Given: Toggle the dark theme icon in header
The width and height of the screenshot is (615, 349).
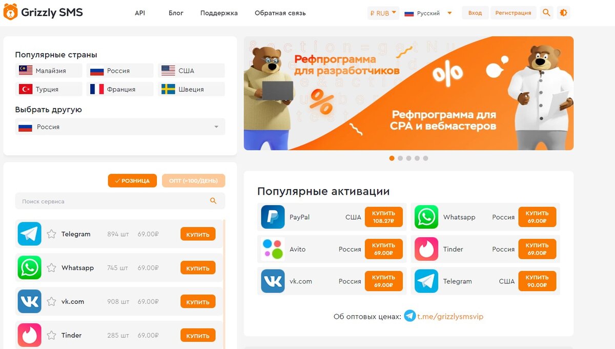Looking at the screenshot, I should (564, 13).
